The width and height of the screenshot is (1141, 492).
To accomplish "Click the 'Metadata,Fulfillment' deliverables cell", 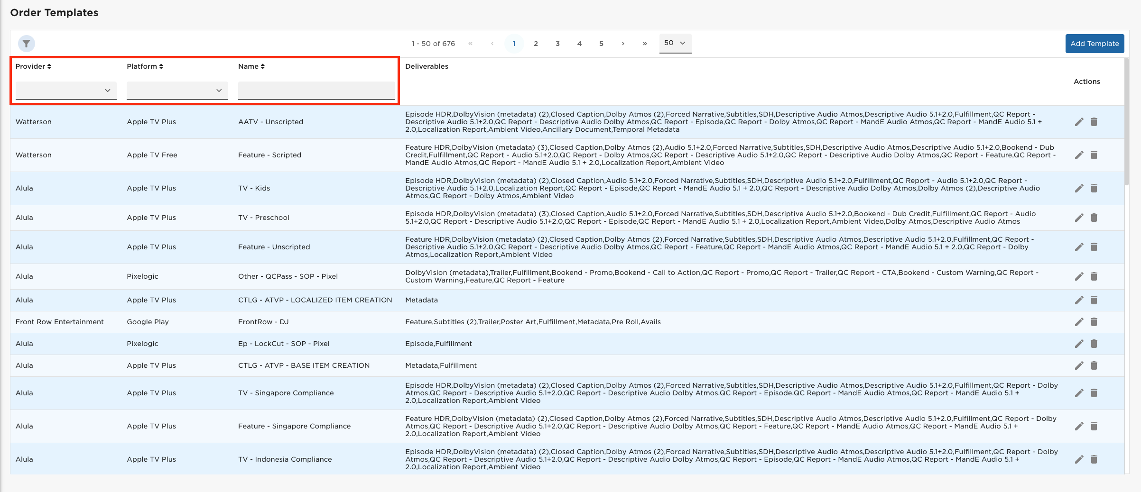I will (x=441, y=365).
